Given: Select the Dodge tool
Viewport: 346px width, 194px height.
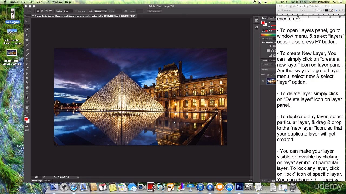Looking at the screenshot, I should [x=27, y=83].
